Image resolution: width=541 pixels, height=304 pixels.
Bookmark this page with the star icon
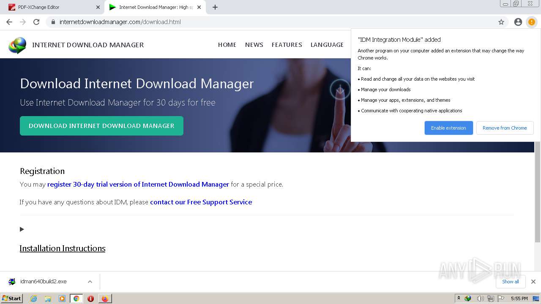click(x=501, y=22)
